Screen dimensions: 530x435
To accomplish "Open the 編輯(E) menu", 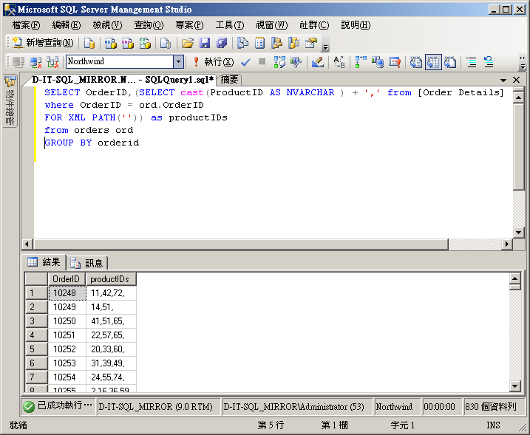I will pos(67,25).
